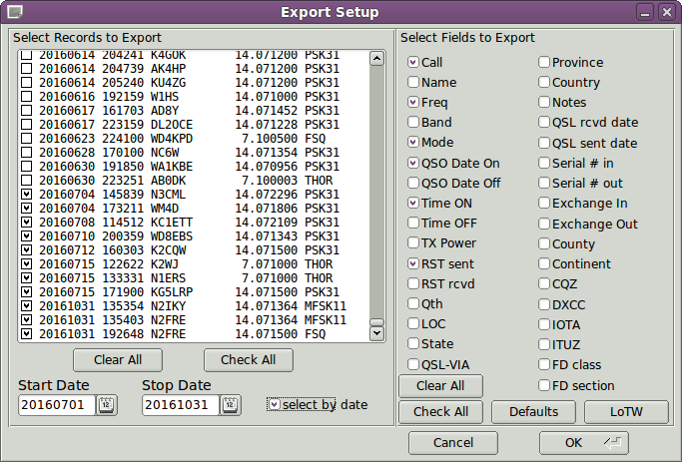Screen dimensions: 682x462
Task: Click Clear All in fields panel
Action: [440, 386]
